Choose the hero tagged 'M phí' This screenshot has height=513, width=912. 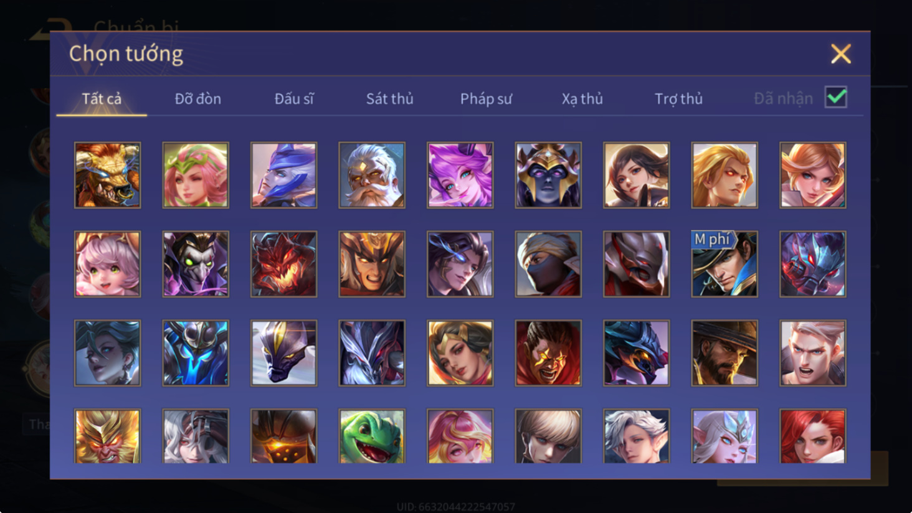pos(724,264)
